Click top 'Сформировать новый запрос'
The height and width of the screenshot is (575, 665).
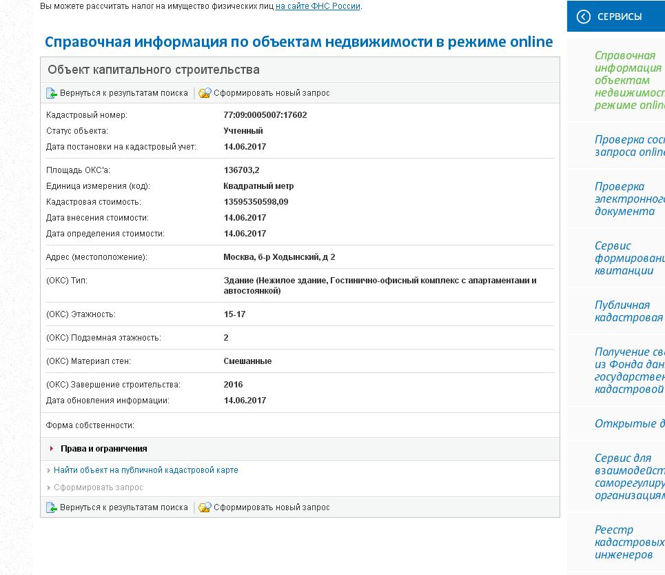pos(272,93)
